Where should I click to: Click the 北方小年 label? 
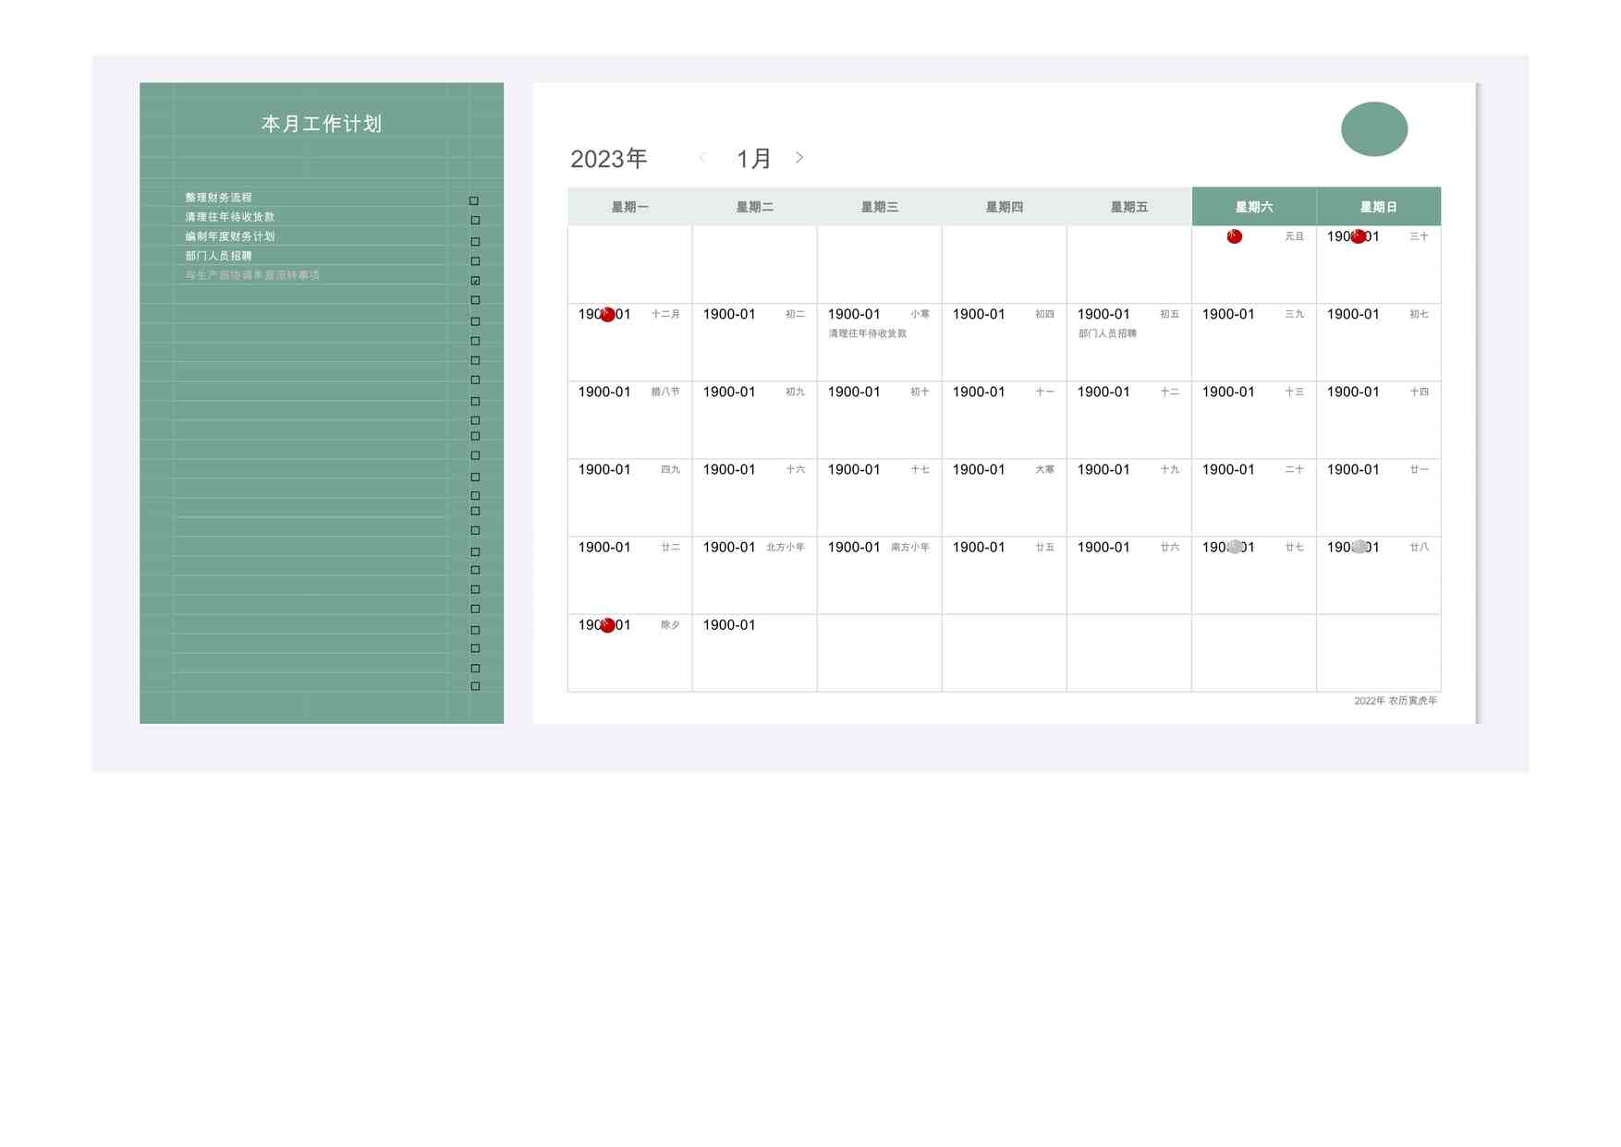785,547
